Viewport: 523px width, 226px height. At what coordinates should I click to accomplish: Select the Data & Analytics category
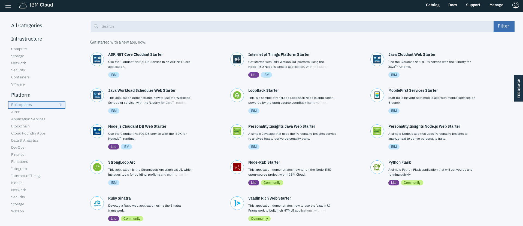(x=25, y=141)
